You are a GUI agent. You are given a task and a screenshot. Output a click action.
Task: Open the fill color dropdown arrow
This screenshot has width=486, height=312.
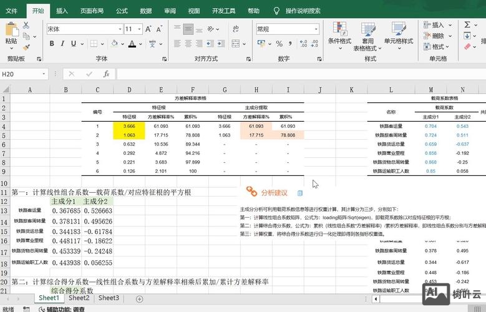pos(122,44)
